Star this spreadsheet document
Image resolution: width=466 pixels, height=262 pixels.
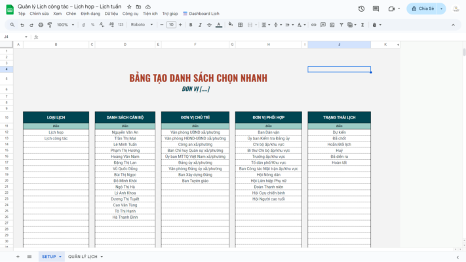tap(129, 6)
